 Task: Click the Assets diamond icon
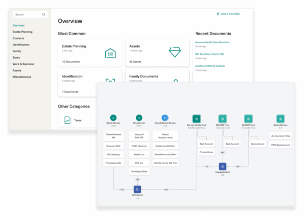tap(174, 52)
